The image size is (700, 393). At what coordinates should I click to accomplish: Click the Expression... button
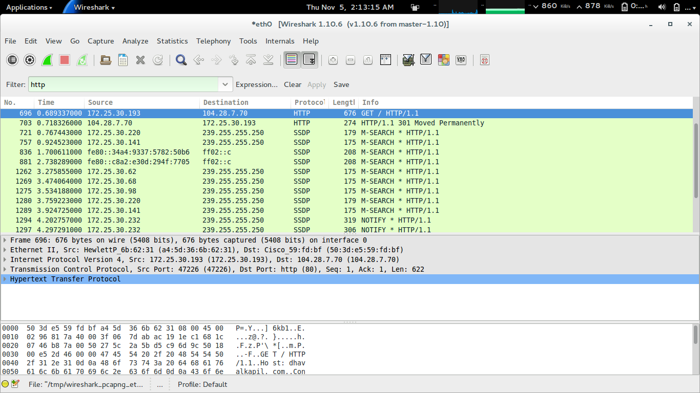click(257, 84)
